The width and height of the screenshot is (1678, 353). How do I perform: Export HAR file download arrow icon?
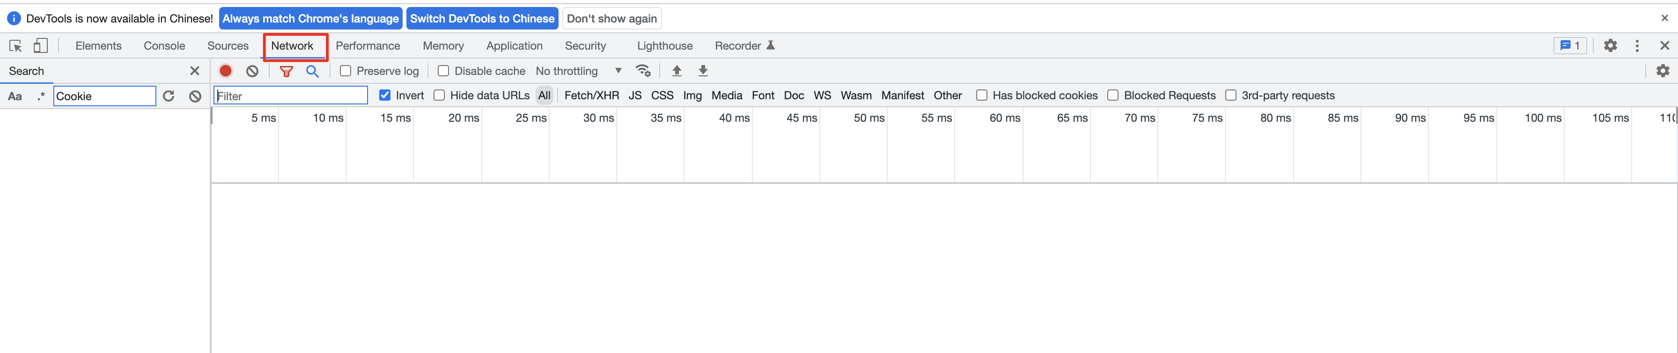[x=703, y=71]
